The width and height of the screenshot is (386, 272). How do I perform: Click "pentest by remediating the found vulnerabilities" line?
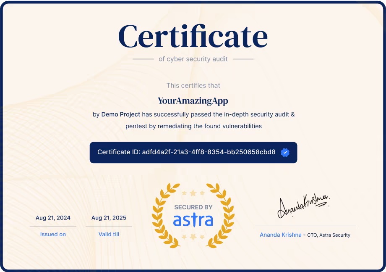point(193,126)
